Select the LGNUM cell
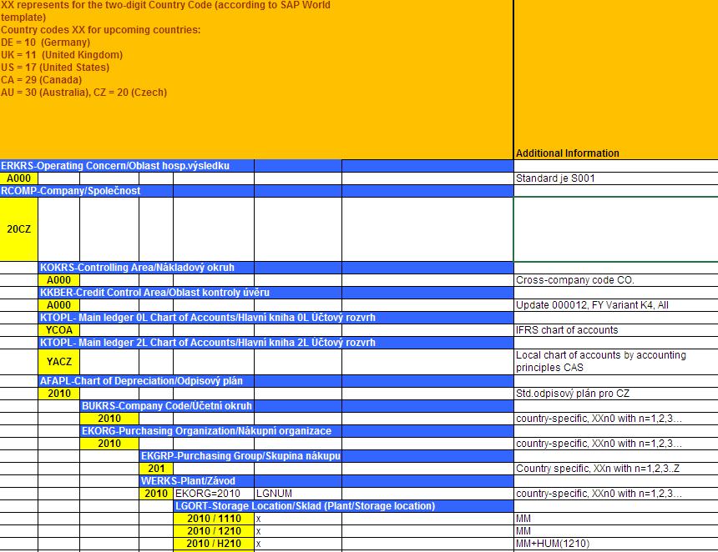The width and height of the screenshot is (718, 552). (298, 494)
